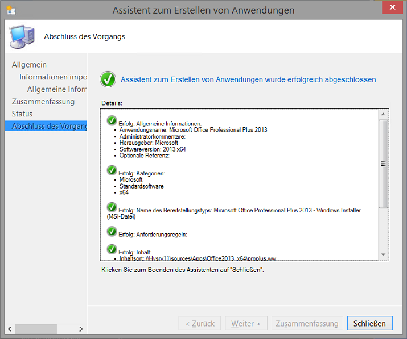Viewport: 407px width, 339px height.
Task: Click the Optionale Referenz: line
Action: [145, 156]
